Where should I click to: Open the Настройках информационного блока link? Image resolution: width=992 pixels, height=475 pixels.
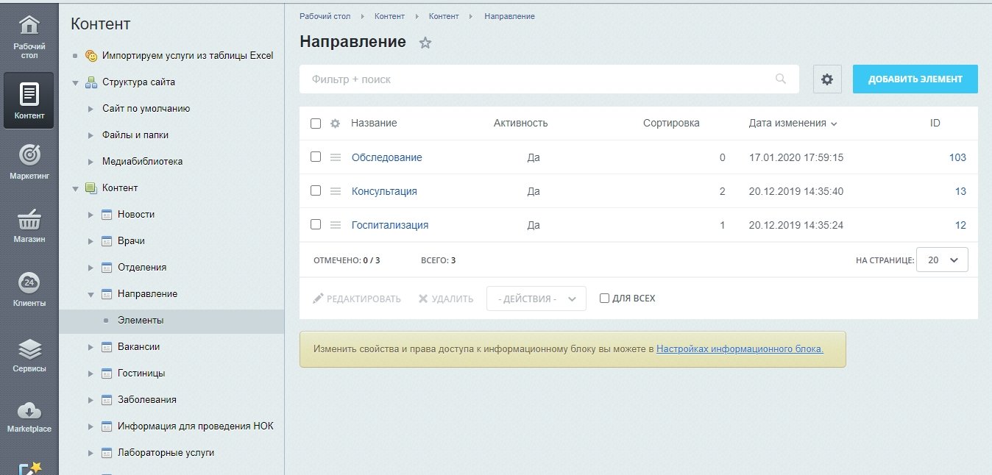click(740, 349)
